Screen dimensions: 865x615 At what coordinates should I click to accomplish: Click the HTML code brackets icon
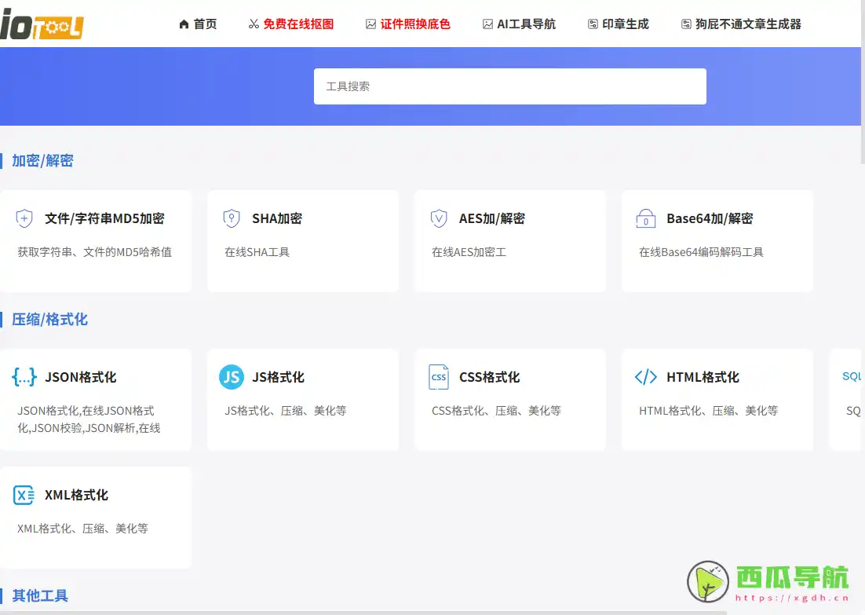(x=646, y=377)
